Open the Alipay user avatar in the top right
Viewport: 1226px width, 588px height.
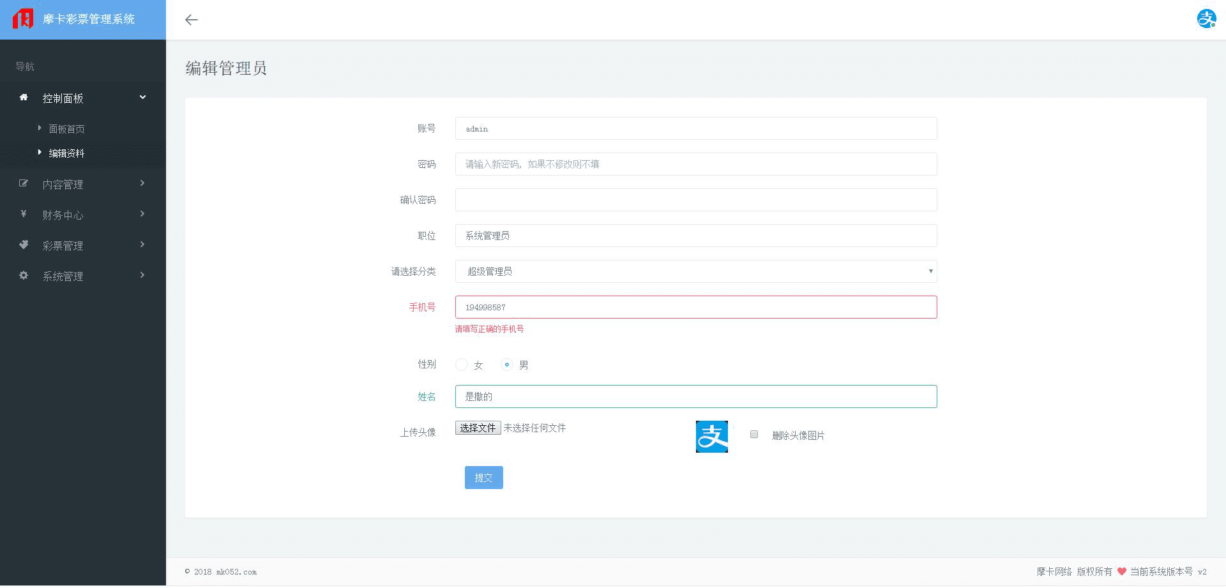click(1206, 19)
